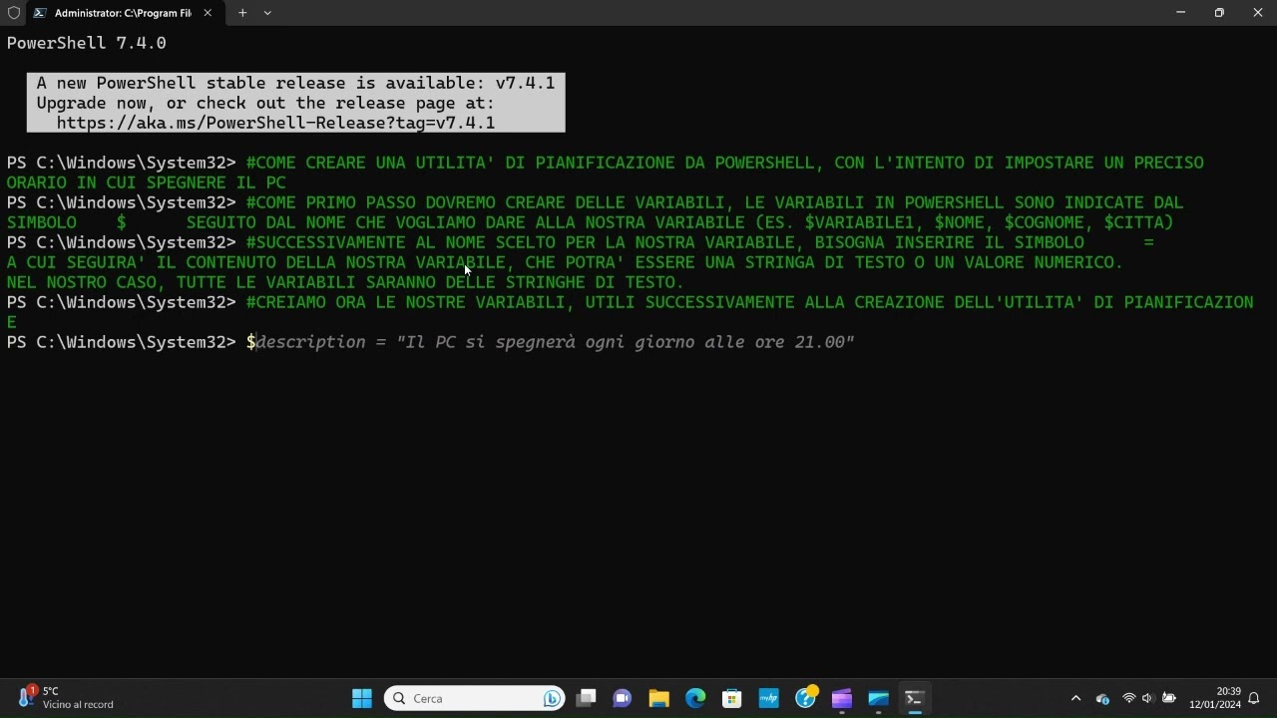Open the myHP app taskbar icon

(x=768, y=698)
